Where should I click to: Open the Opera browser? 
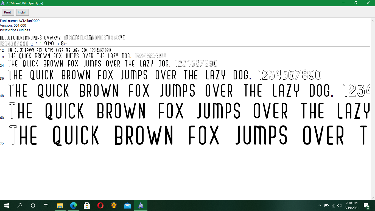100,205
